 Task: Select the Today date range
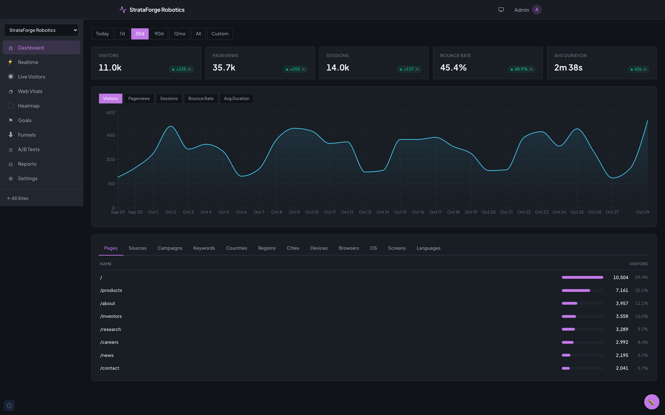pos(102,34)
